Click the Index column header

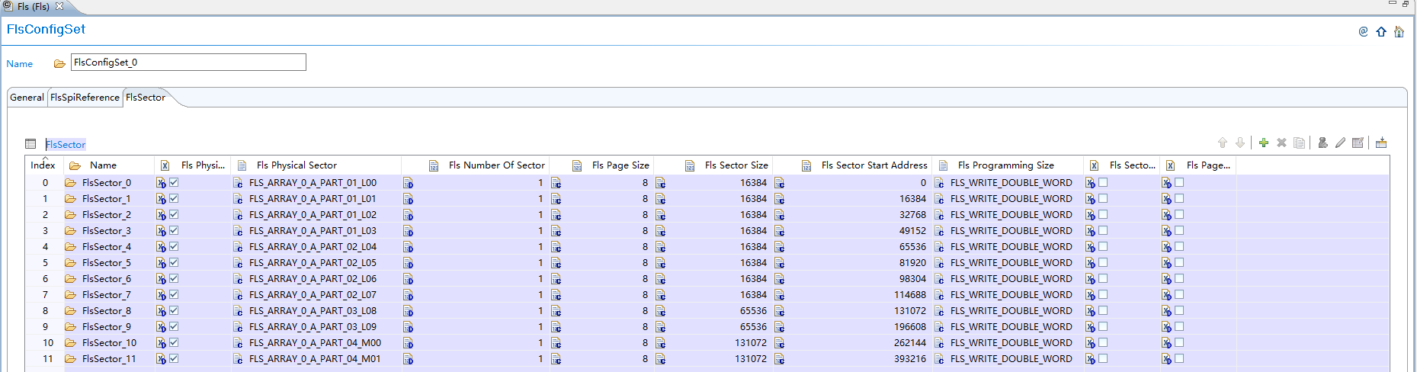pos(43,165)
